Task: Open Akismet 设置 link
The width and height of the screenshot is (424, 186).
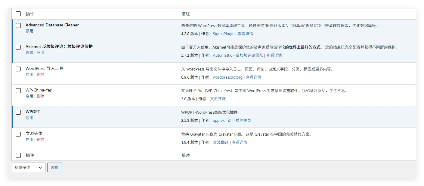Action: coord(29,52)
